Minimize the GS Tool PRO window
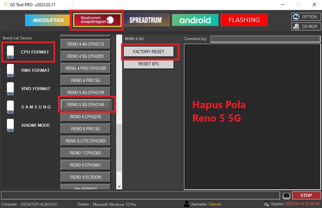 point(283,4)
